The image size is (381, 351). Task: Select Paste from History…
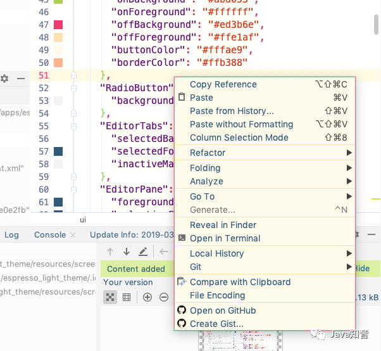[265, 111]
